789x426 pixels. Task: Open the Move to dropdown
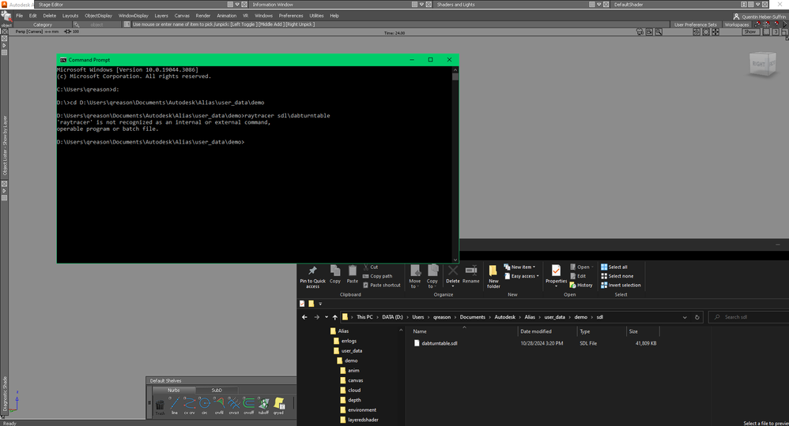415,276
